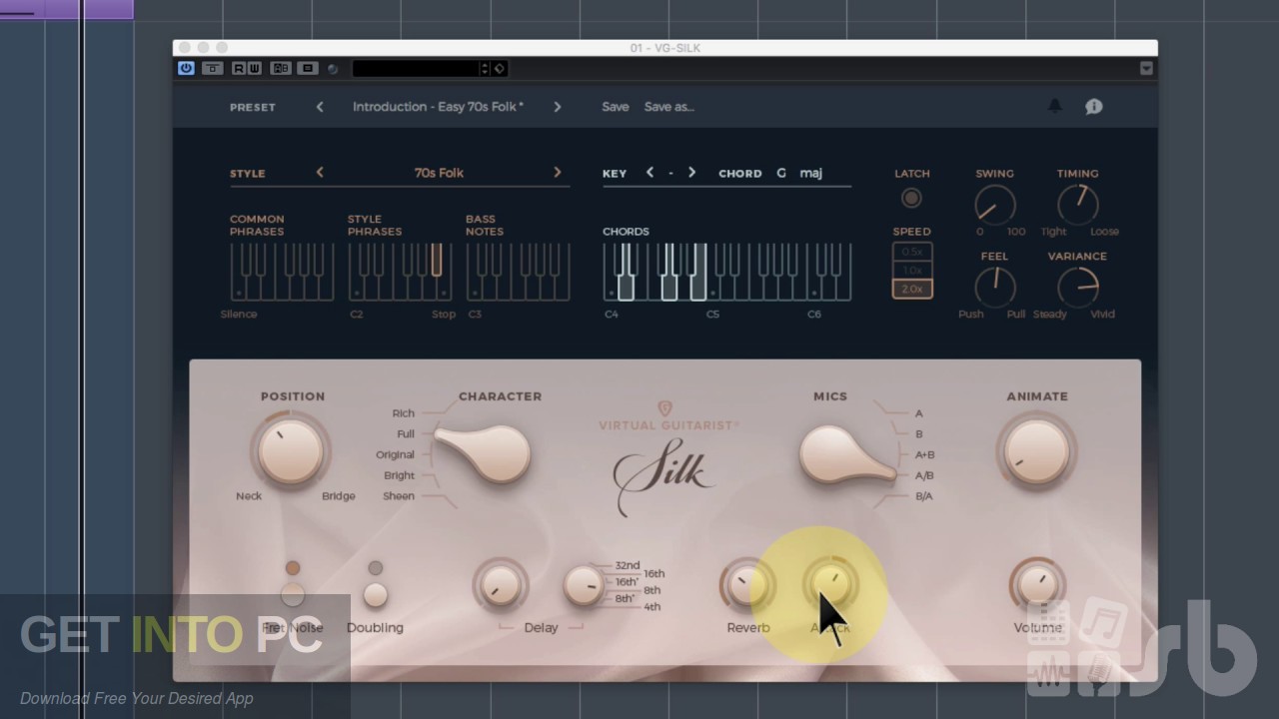
Task: Click the Delay time knob
Action: (584, 585)
